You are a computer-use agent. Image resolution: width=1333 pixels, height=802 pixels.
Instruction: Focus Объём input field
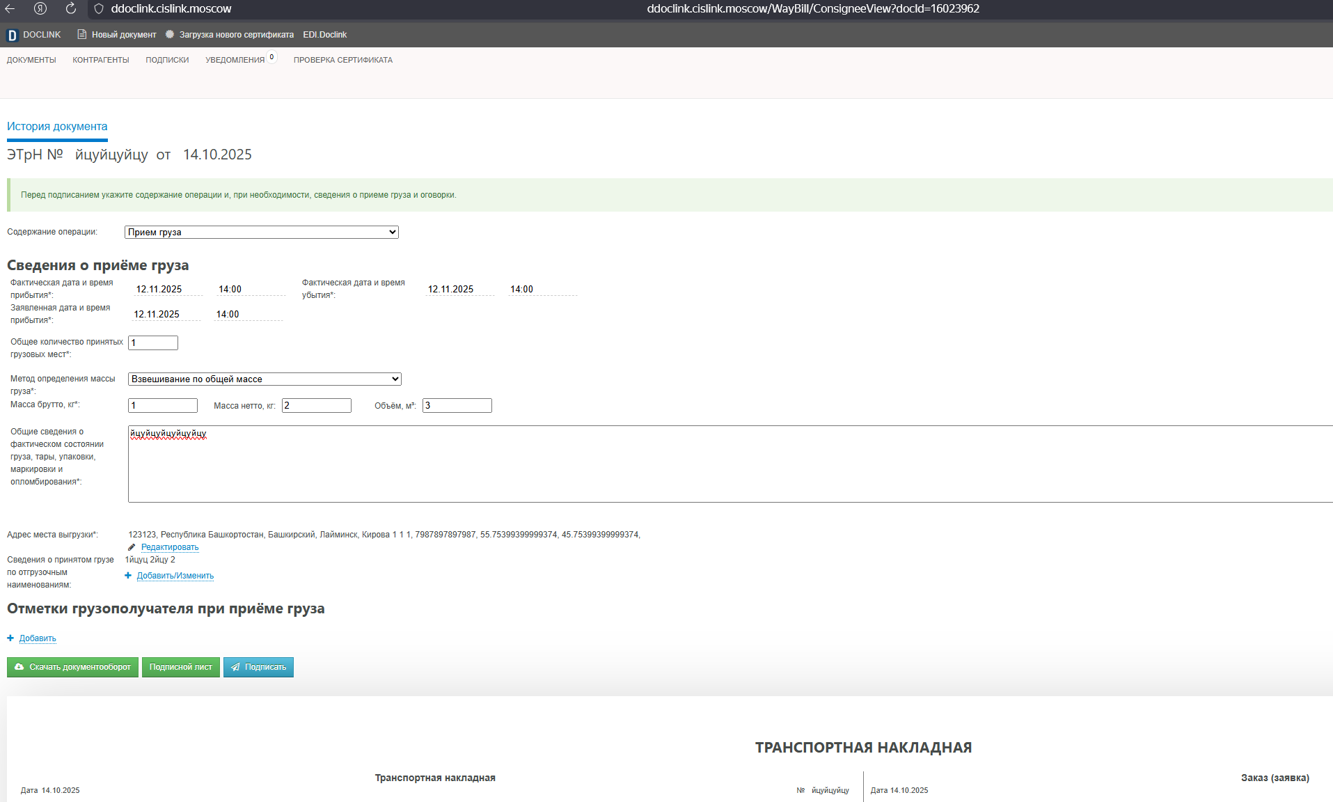(x=457, y=405)
